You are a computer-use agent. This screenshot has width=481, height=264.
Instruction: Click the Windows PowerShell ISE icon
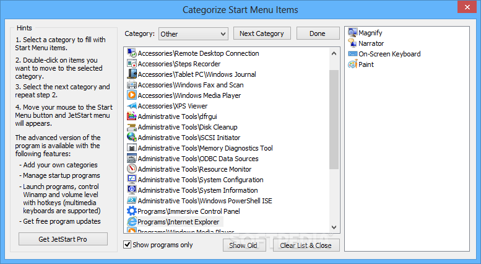(132, 200)
